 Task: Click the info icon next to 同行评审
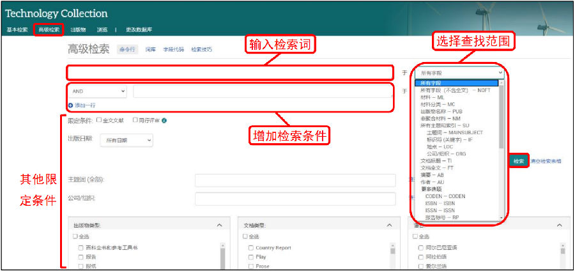tap(165, 120)
